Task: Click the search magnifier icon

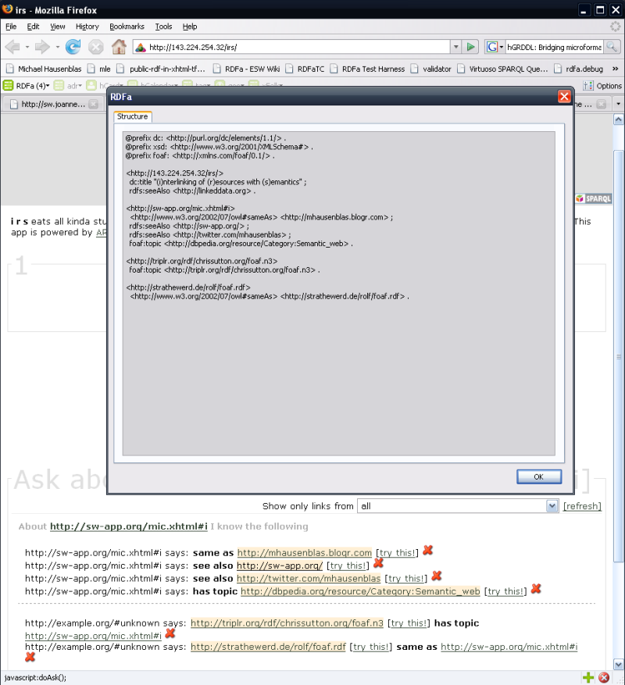Action: tap(611, 47)
